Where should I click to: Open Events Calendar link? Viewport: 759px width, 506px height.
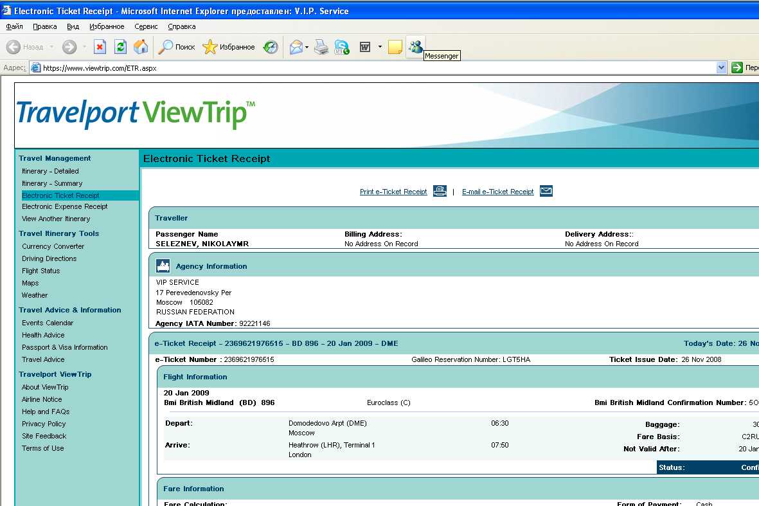(48, 323)
